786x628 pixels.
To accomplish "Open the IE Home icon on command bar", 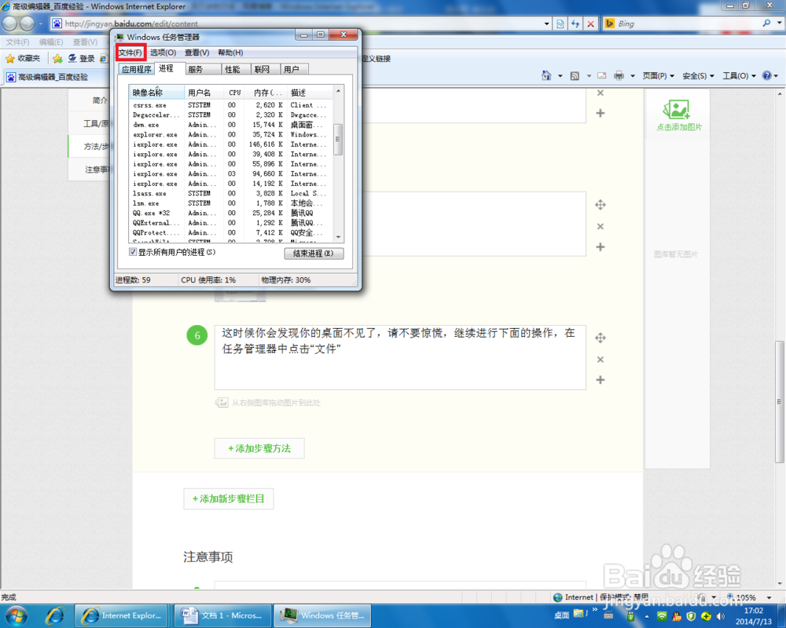I will point(547,75).
